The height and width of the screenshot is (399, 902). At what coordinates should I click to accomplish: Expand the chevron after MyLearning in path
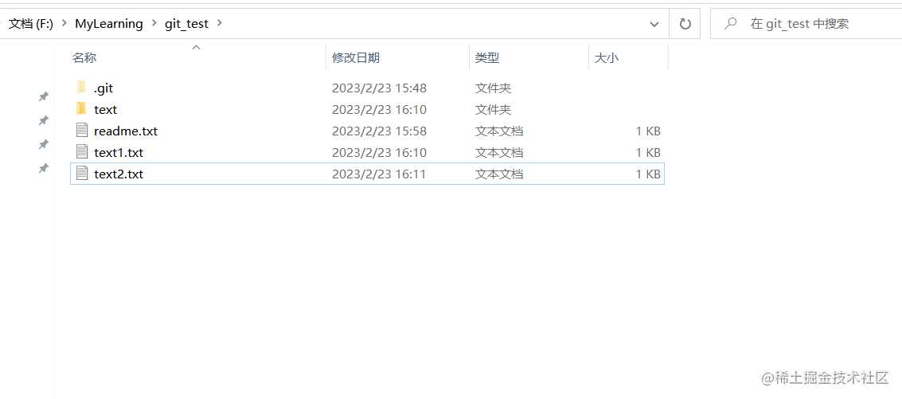click(x=154, y=24)
